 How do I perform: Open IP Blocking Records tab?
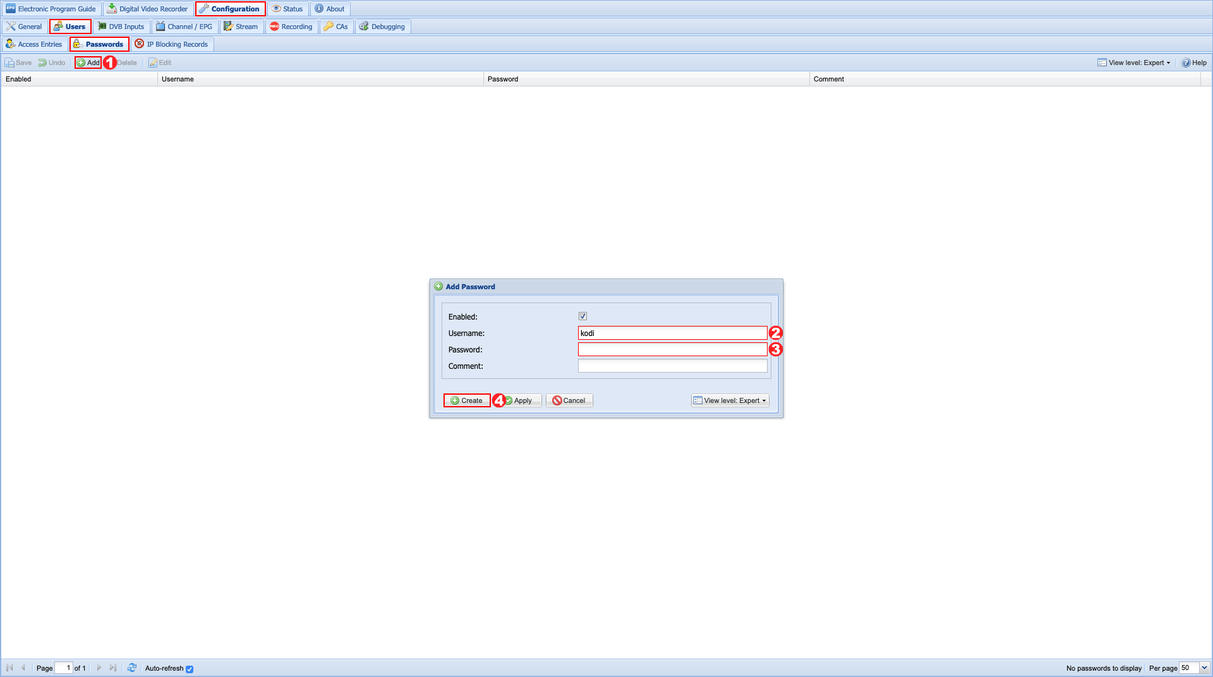coord(171,44)
